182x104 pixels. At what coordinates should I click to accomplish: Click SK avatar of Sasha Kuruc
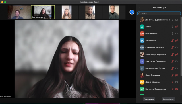pos(142,40)
